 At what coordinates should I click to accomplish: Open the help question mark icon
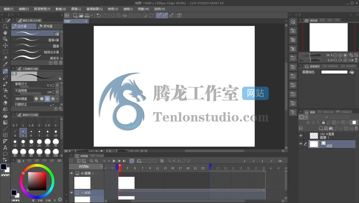point(179,15)
